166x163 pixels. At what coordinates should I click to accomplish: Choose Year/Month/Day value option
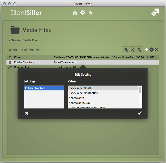103,103
